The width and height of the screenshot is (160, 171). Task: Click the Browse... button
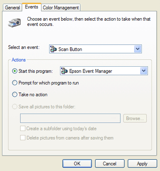(135, 118)
